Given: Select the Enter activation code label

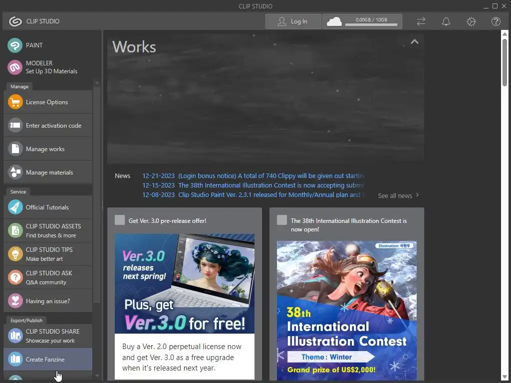Looking at the screenshot, I should pos(54,126).
